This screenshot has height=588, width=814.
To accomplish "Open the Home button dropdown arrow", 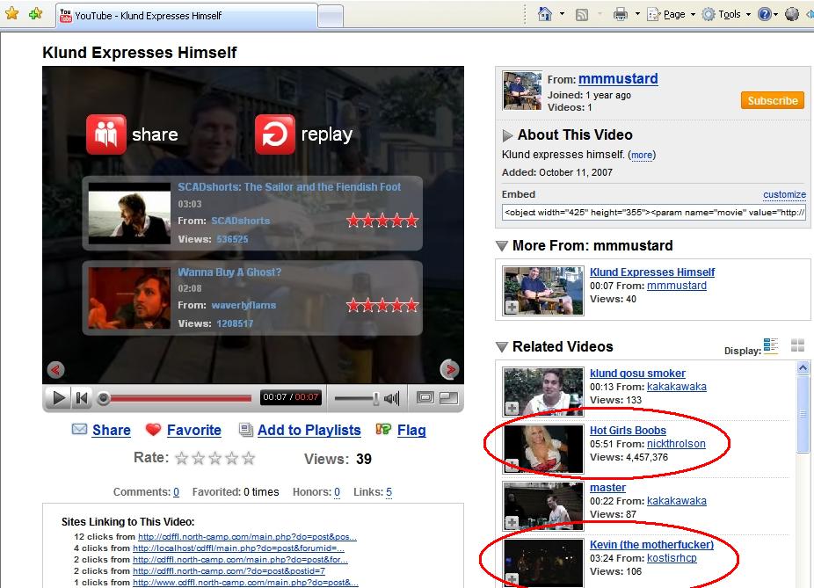I will [x=562, y=14].
